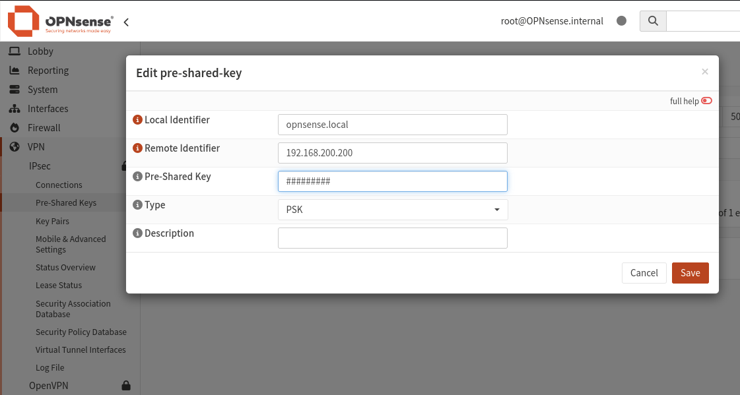Viewport: 740px width, 395px height.
Task: Open the IPsec Log File
Action: coord(50,368)
